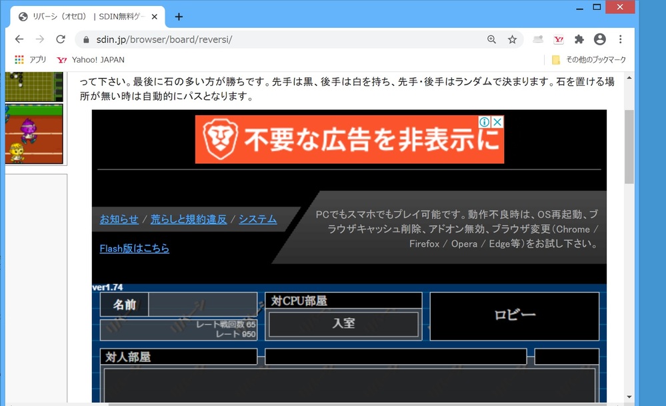Open the Chrome profile avatar
Screen dimensions: 666x406
tap(599, 39)
